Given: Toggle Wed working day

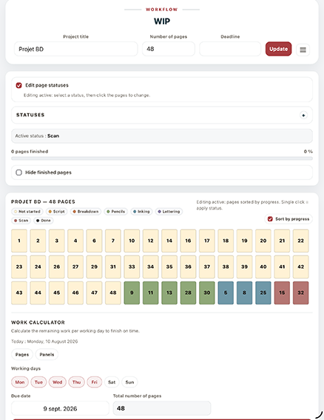Looking at the screenshot, I should click(x=57, y=382).
